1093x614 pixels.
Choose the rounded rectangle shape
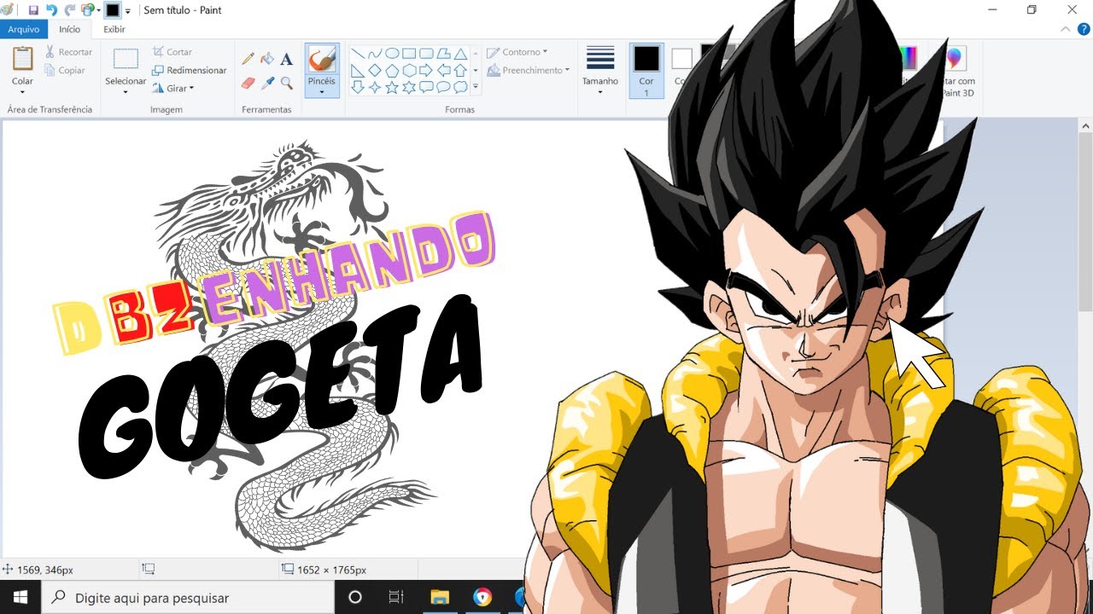coord(426,53)
